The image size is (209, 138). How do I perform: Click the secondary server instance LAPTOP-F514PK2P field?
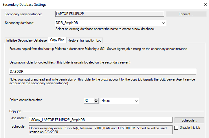[x=109, y=14]
